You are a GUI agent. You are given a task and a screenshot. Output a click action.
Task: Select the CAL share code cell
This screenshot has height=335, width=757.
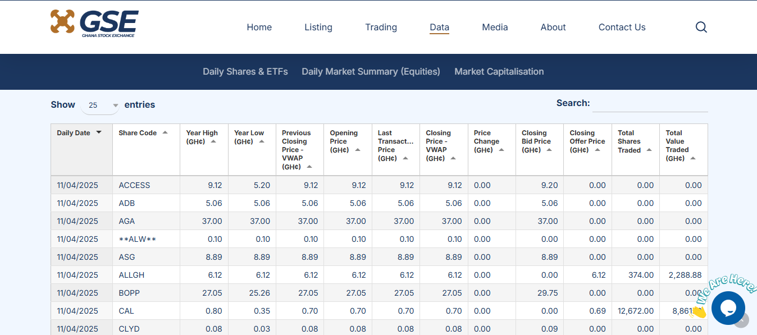(146, 311)
